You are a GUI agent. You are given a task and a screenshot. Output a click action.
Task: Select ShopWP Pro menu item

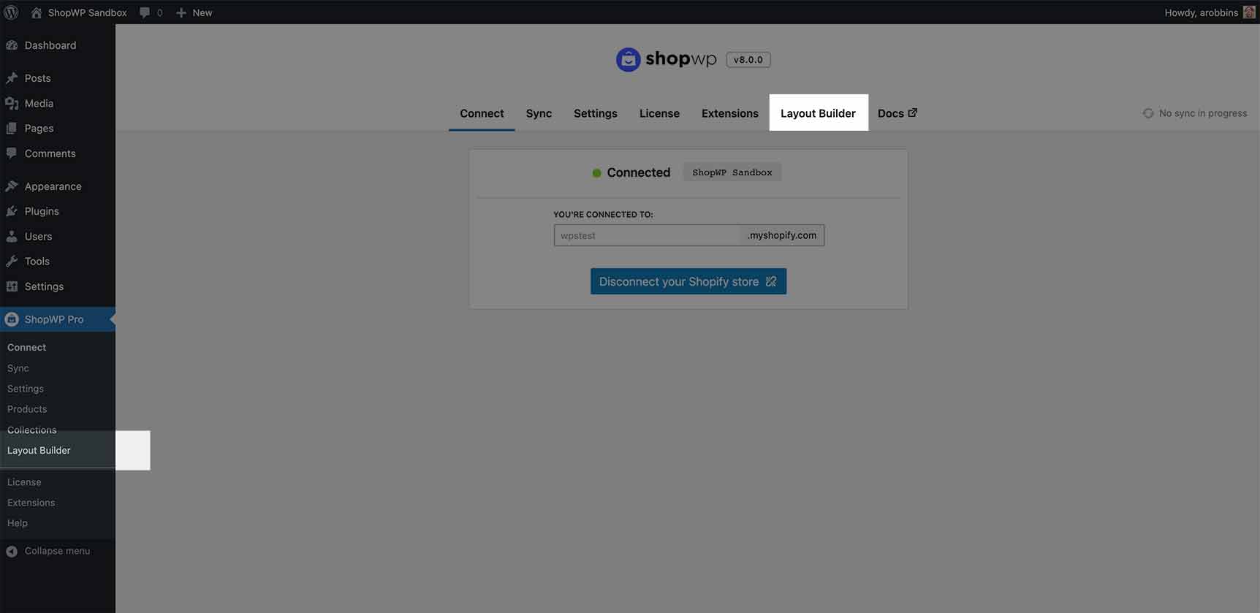(x=58, y=319)
